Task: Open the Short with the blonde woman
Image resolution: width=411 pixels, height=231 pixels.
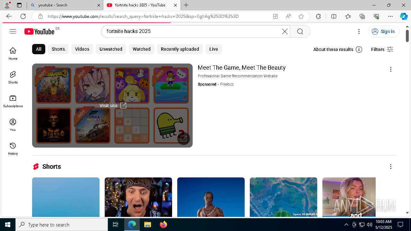Action: 349,197
